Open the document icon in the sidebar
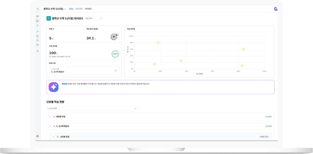This screenshot has height=154, width=313. coord(37,36)
